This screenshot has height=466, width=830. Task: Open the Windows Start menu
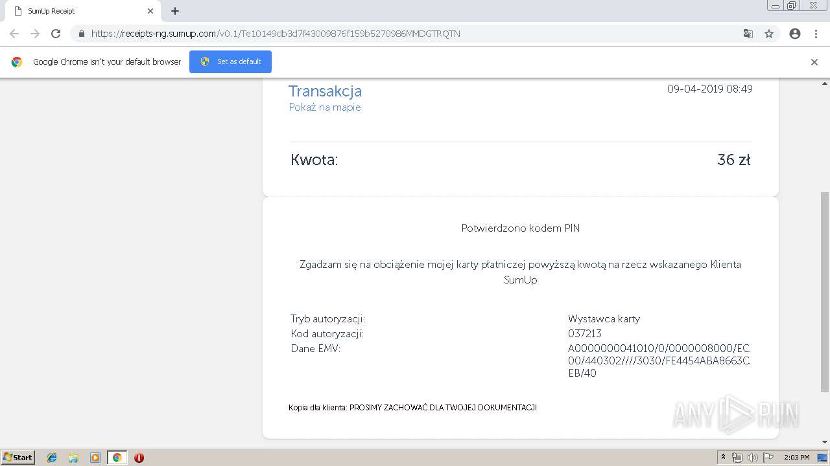(x=18, y=458)
